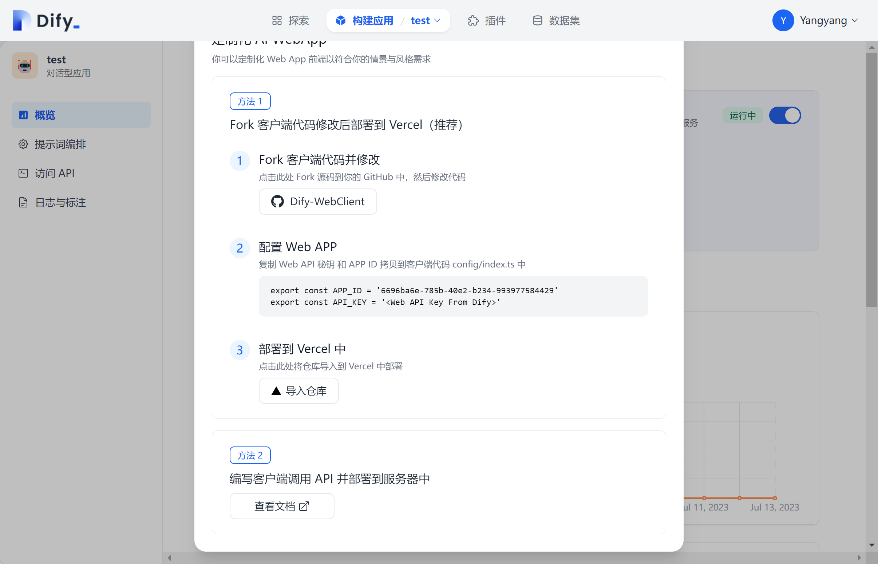Expand the test app dropdown chevron

tap(437, 20)
